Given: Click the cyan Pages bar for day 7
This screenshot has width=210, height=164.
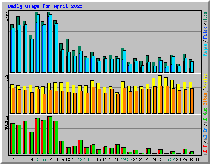Looking at the screenshot, I should coord(50,43).
